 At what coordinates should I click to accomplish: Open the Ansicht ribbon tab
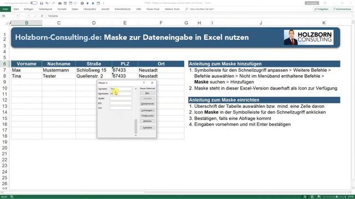pos(105,9)
